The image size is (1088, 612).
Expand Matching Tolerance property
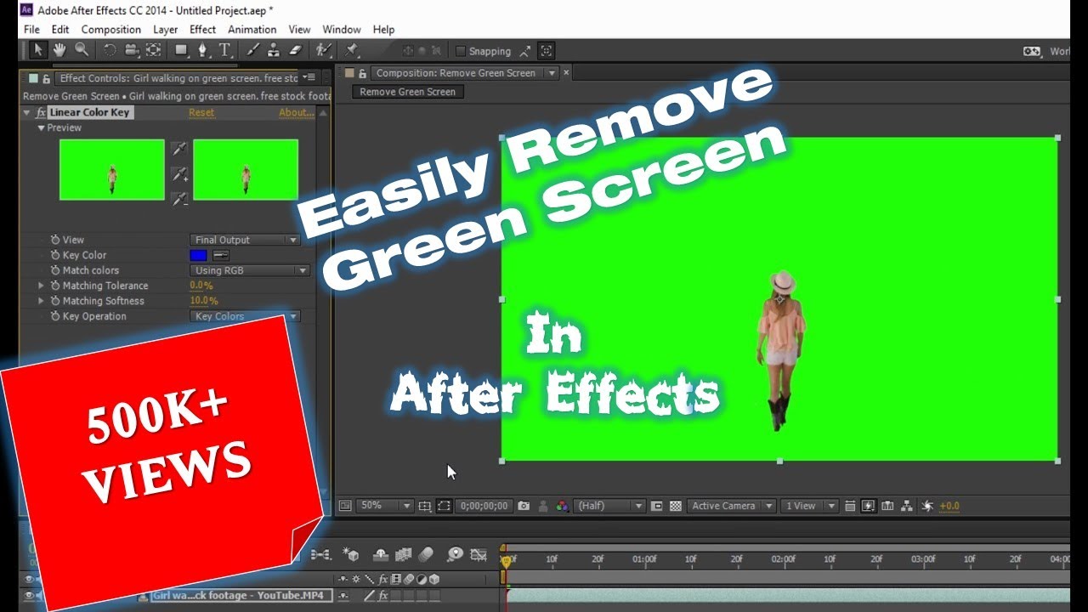[x=41, y=286]
